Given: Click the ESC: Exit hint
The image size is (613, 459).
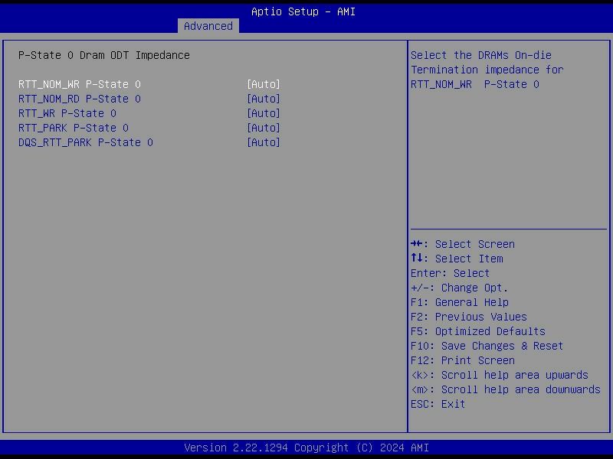Looking at the screenshot, I should [x=438, y=404].
